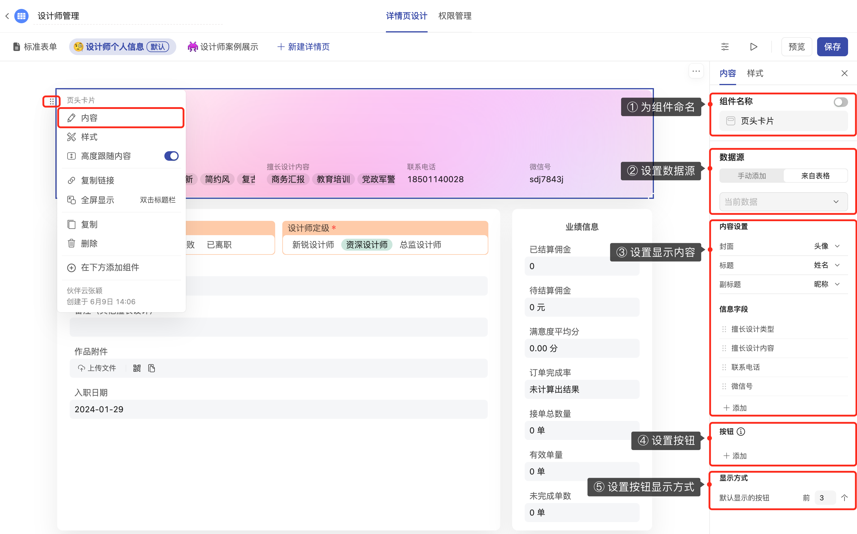Click 添加 under 信息字段
Screen dimensions: 857x534
(x=735, y=408)
